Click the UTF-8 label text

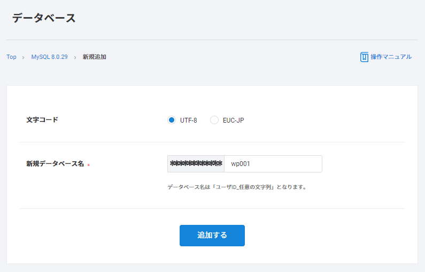[188, 120]
